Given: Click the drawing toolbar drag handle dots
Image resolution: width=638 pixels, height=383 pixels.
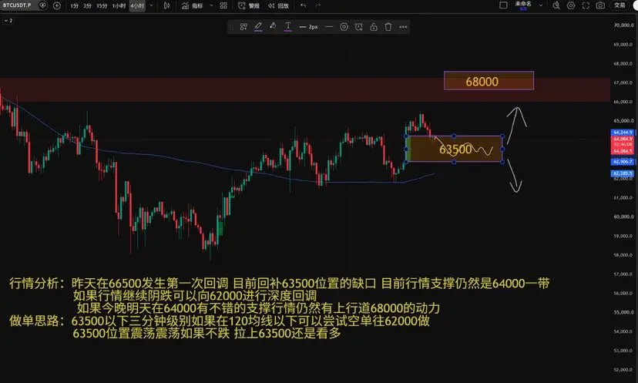Looking at the screenshot, I should click(x=231, y=27).
